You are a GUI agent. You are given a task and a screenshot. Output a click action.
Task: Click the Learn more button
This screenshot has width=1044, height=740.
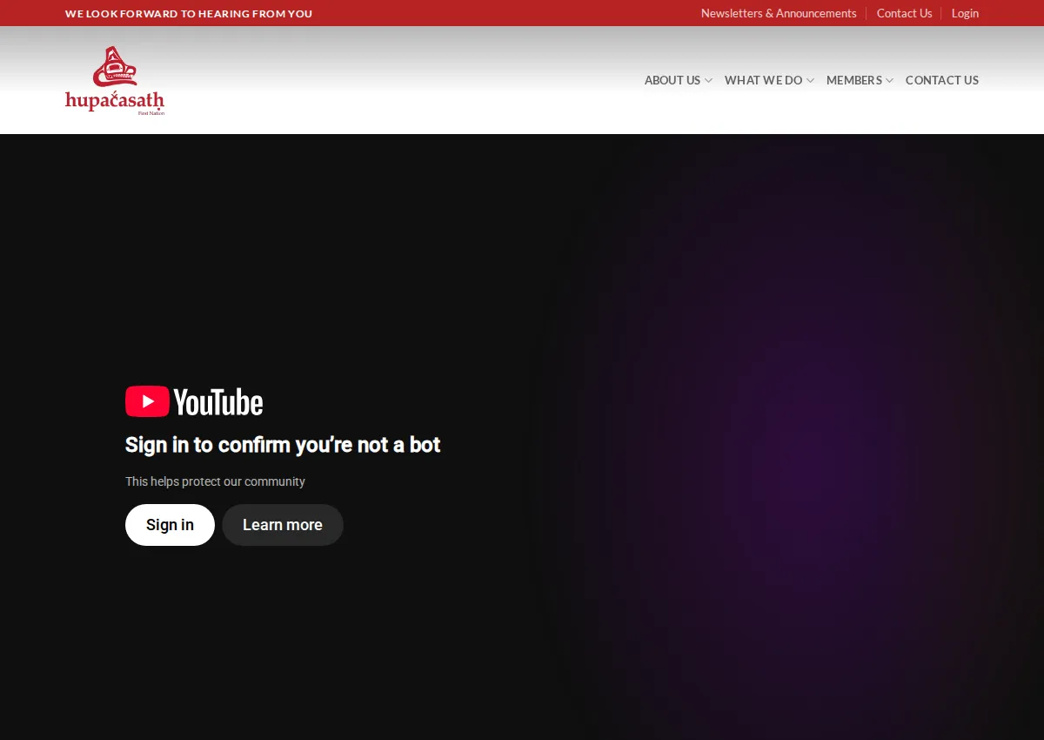(x=283, y=525)
